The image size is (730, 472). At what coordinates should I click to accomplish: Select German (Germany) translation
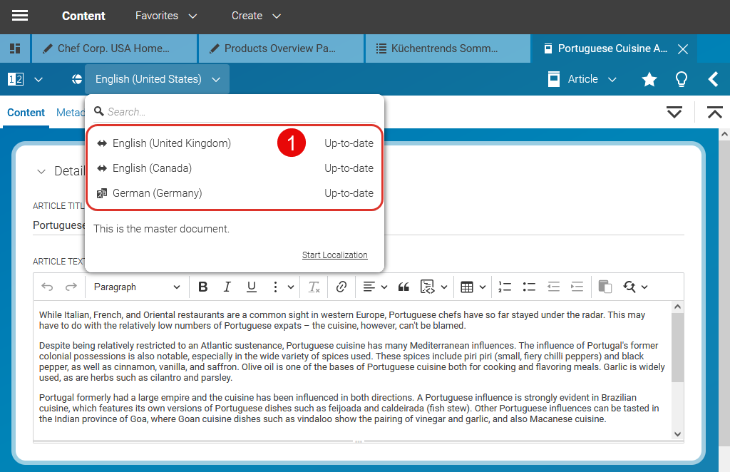(157, 193)
